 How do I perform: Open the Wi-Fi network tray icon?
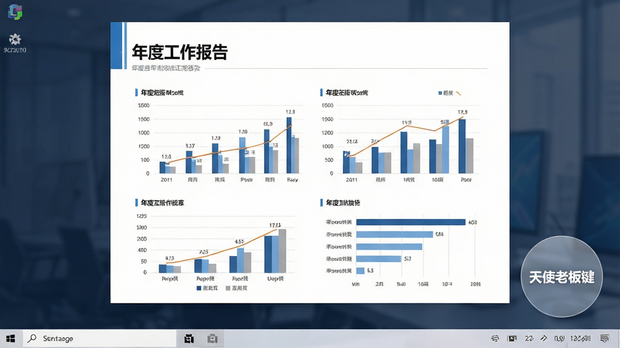pyautogui.click(x=495, y=338)
